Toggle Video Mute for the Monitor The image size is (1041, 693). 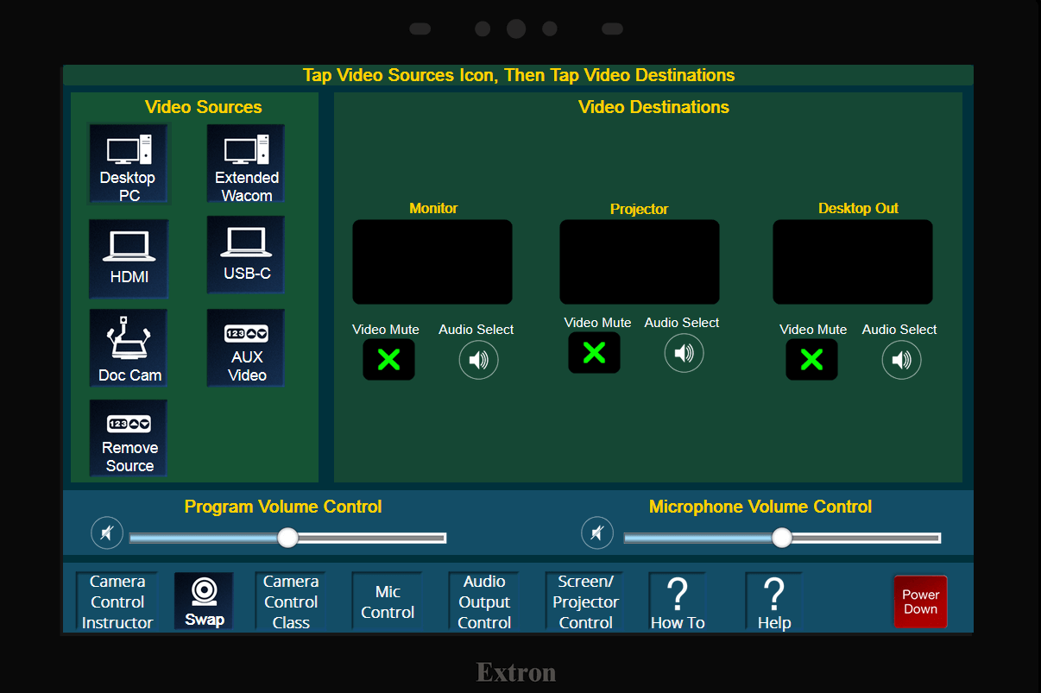pos(388,360)
